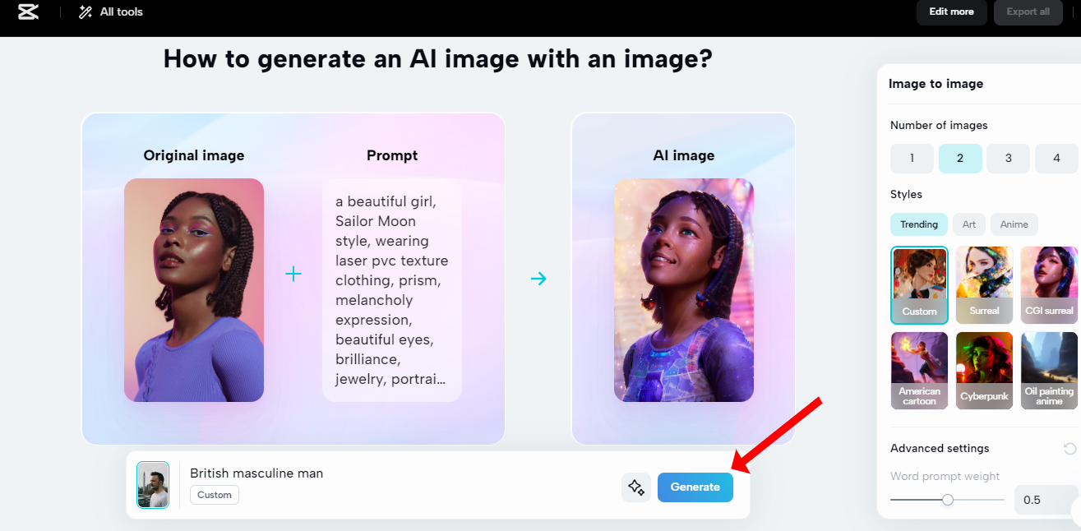Click the Generate button

click(x=695, y=487)
